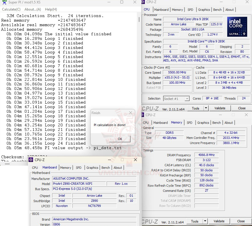Click the Uncore Frequency value 3800.1 MHz
The image size is (252, 226).
tap(231, 143)
